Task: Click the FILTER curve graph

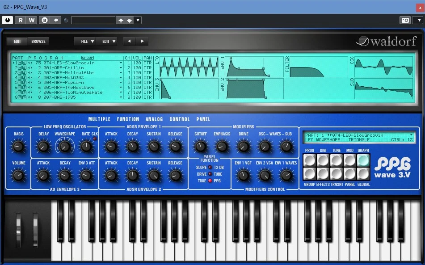Action: (x=319, y=67)
